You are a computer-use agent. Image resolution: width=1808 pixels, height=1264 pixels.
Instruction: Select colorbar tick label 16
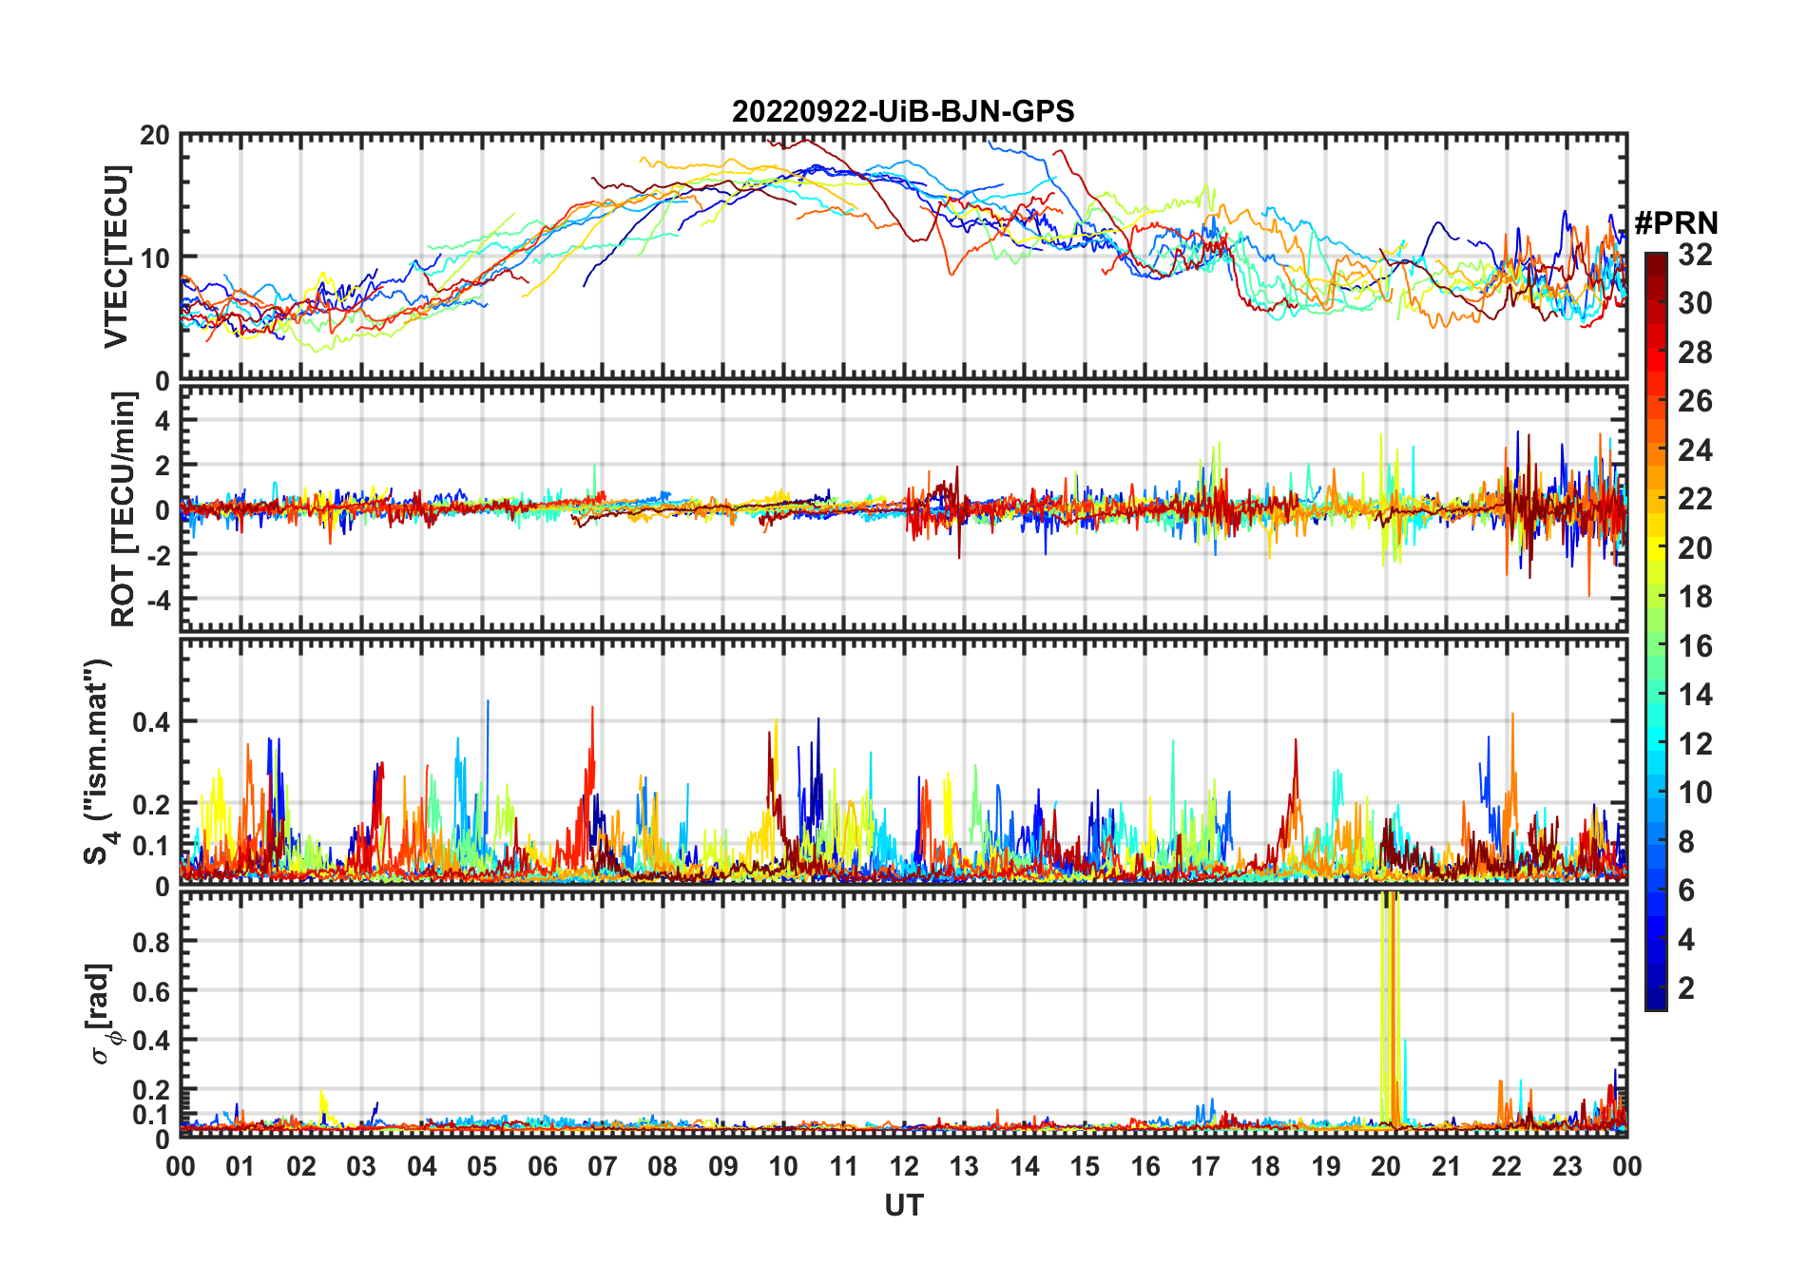(x=1695, y=646)
